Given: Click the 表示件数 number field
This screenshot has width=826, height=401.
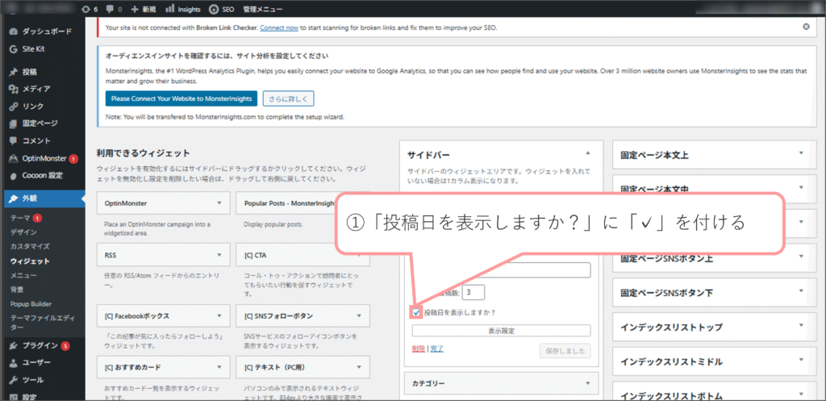Looking at the screenshot, I should [473, 292].
